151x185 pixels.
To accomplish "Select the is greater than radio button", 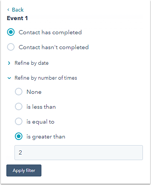I will 19,136.
